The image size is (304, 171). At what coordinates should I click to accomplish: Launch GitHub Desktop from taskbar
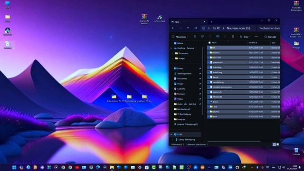(x=237, y=167)
